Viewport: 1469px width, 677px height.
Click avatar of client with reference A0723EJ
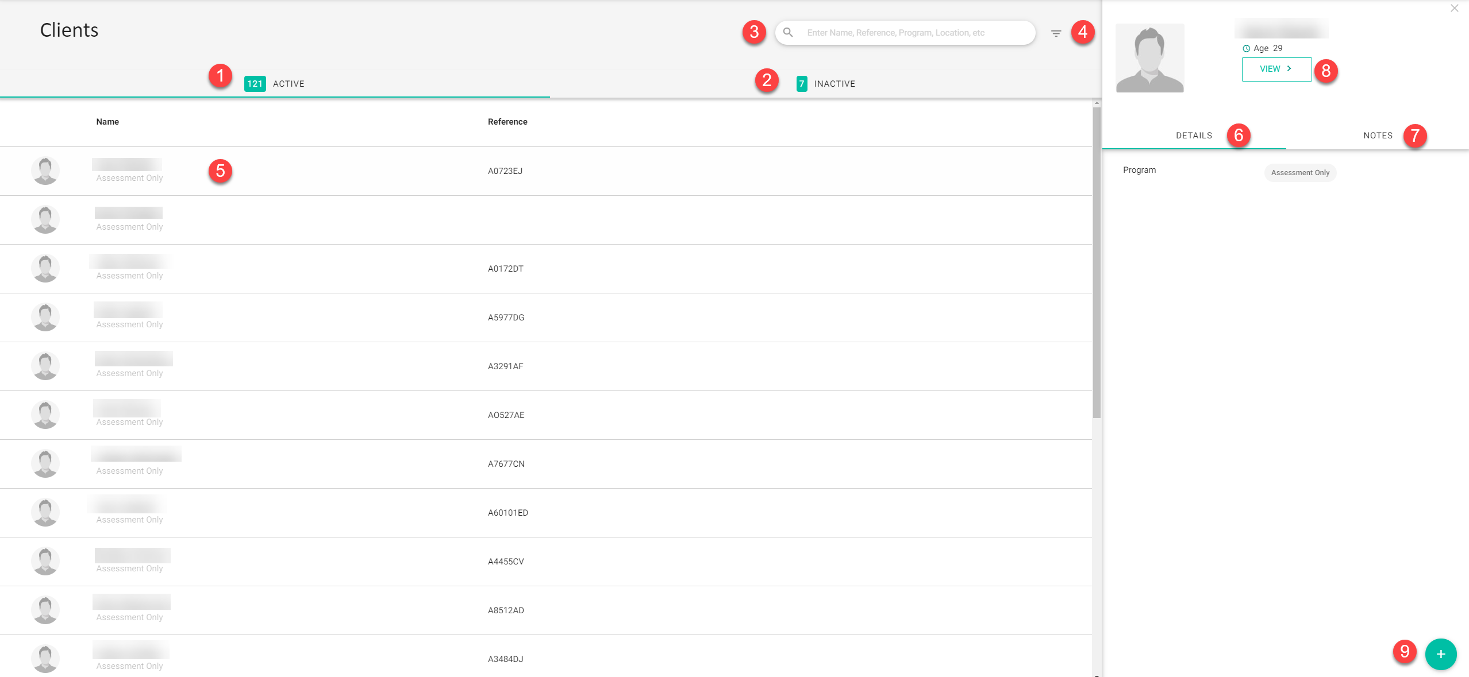(x=45, y=171)
